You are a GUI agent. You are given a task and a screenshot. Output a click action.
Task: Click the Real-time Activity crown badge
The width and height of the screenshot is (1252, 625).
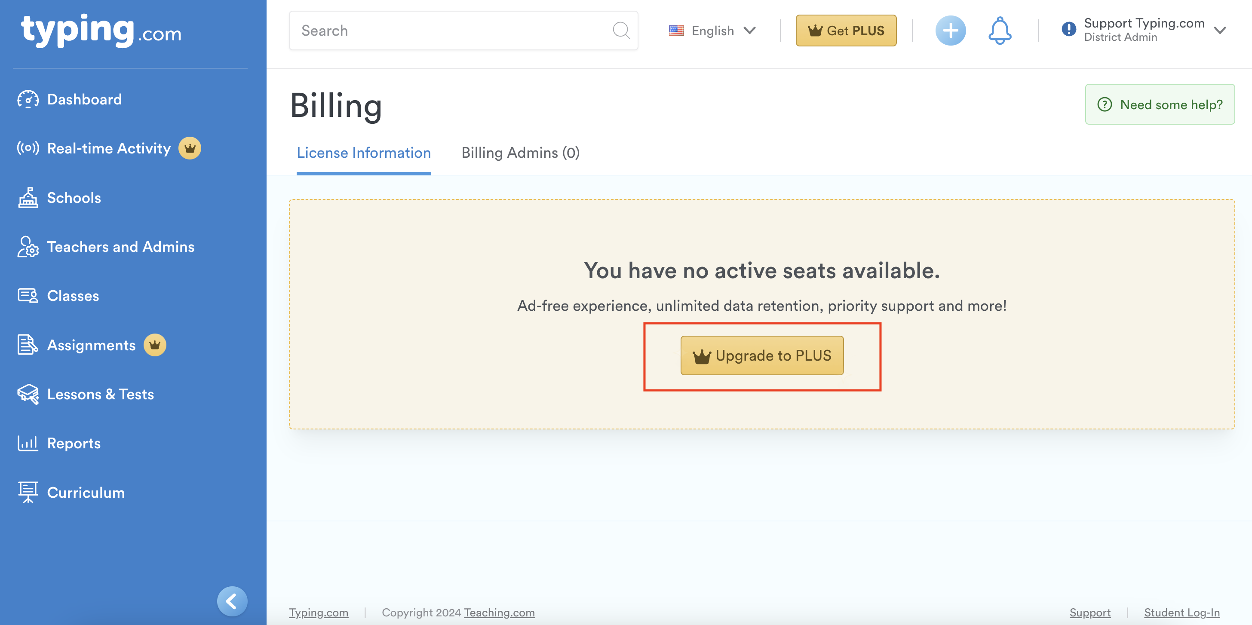pos(190,148)
